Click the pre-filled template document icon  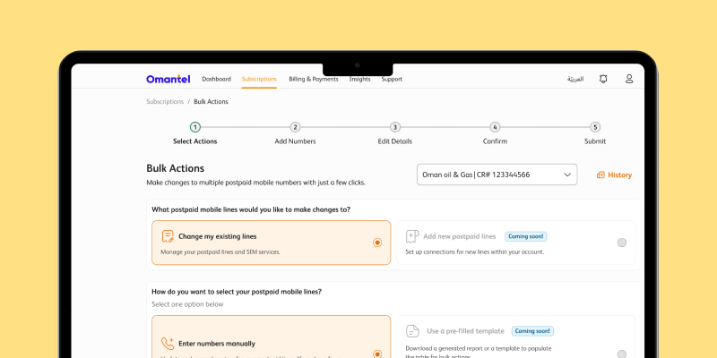coord(412,331)
